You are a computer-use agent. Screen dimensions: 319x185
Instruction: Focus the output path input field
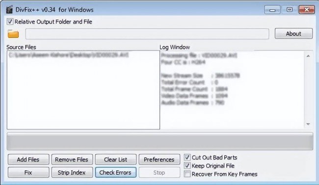pyautogui.click(x=147, y=34)
